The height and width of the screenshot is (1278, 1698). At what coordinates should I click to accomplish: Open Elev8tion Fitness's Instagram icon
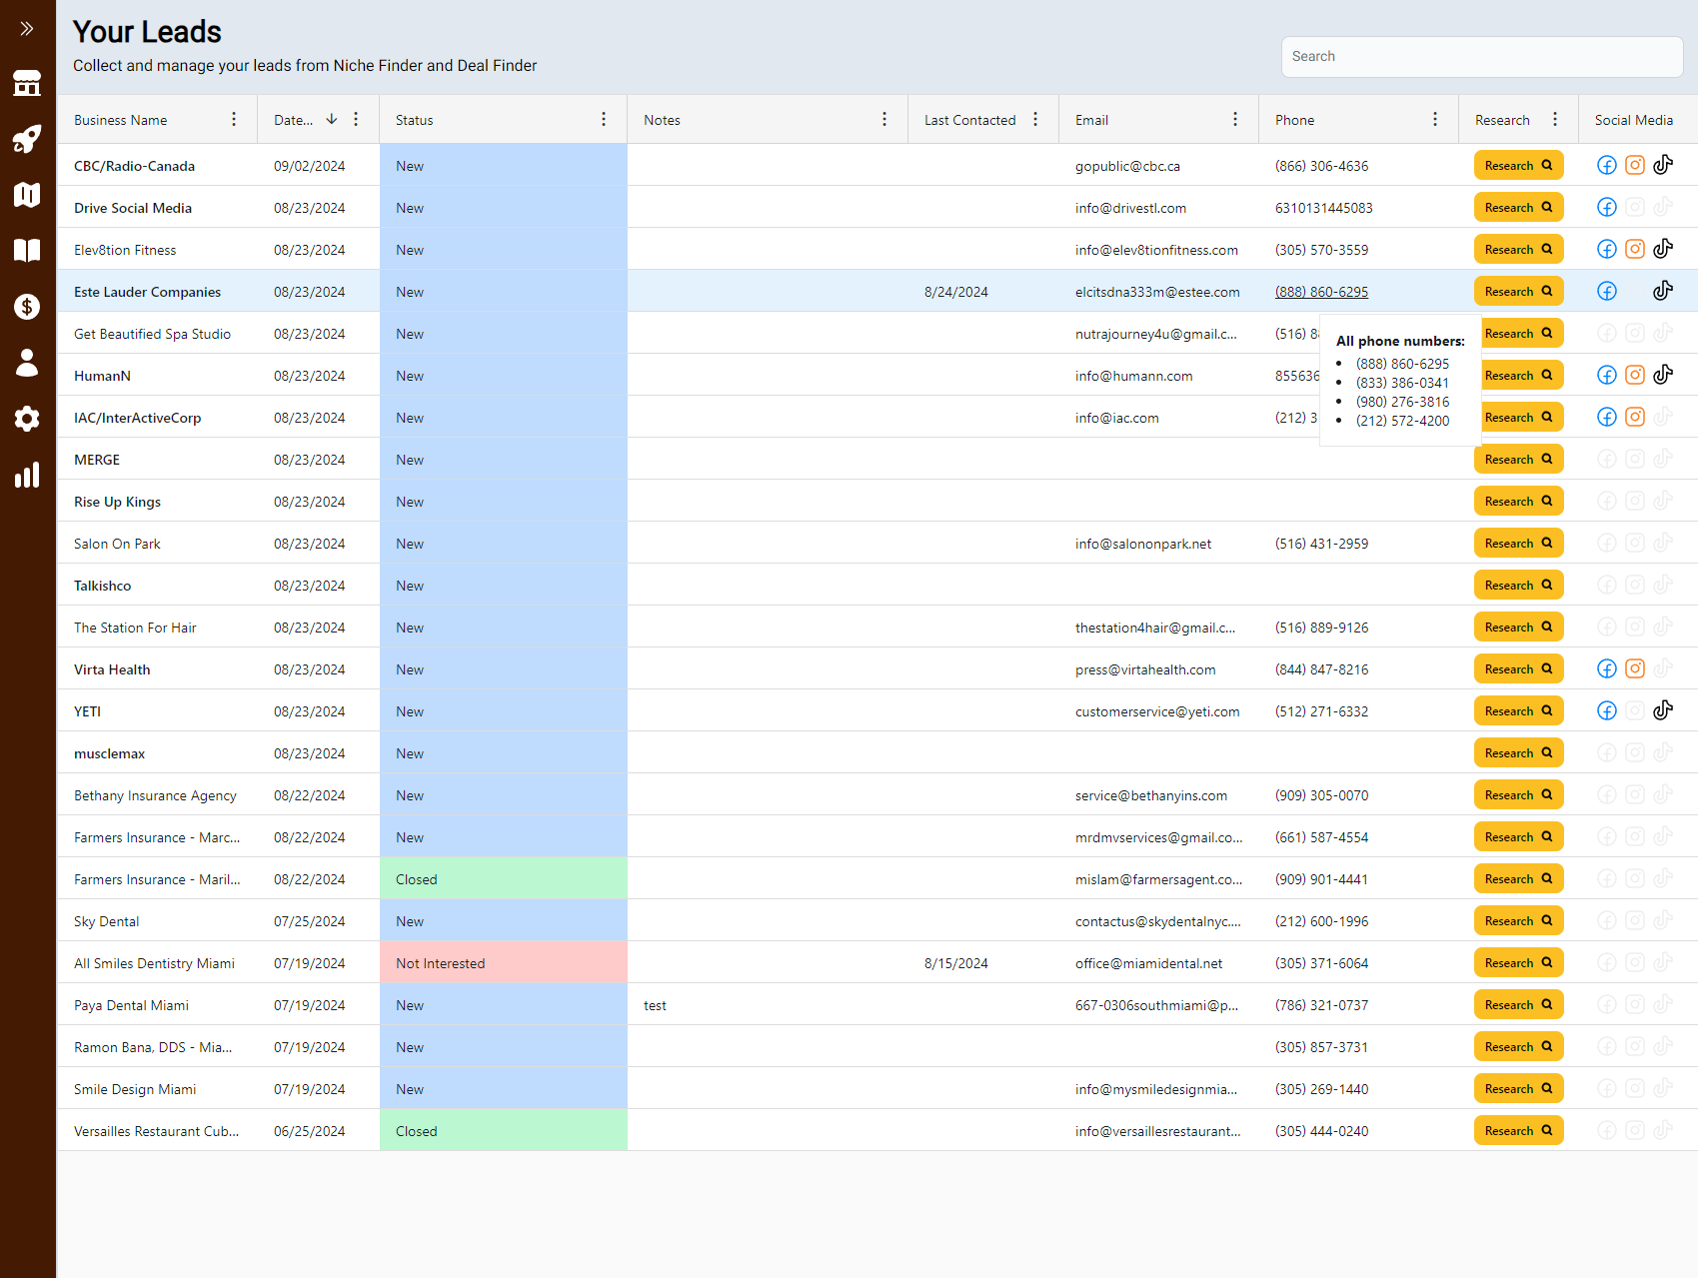(1635, 249)
